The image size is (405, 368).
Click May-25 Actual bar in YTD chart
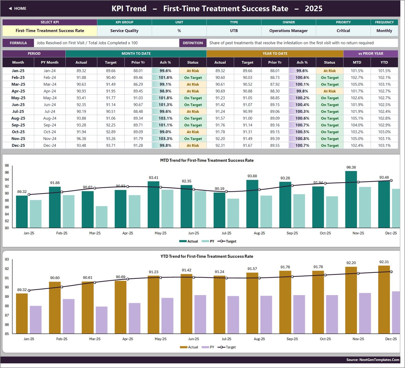pos(153,305)
